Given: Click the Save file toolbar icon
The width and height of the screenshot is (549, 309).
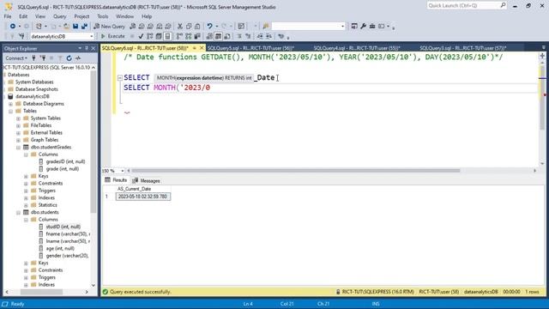Looking at the screenshot, I should pyautogui.click(x=75, y=27).
